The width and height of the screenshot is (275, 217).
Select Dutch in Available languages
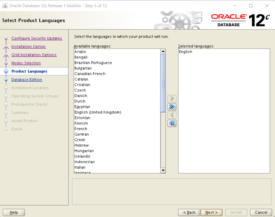(117, 101)
